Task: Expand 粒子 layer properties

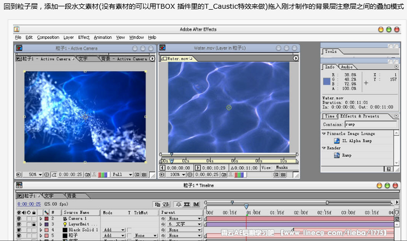Action: 41,236
